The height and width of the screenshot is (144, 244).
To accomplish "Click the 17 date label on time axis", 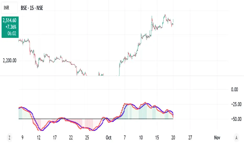I will tap(55, 137).
